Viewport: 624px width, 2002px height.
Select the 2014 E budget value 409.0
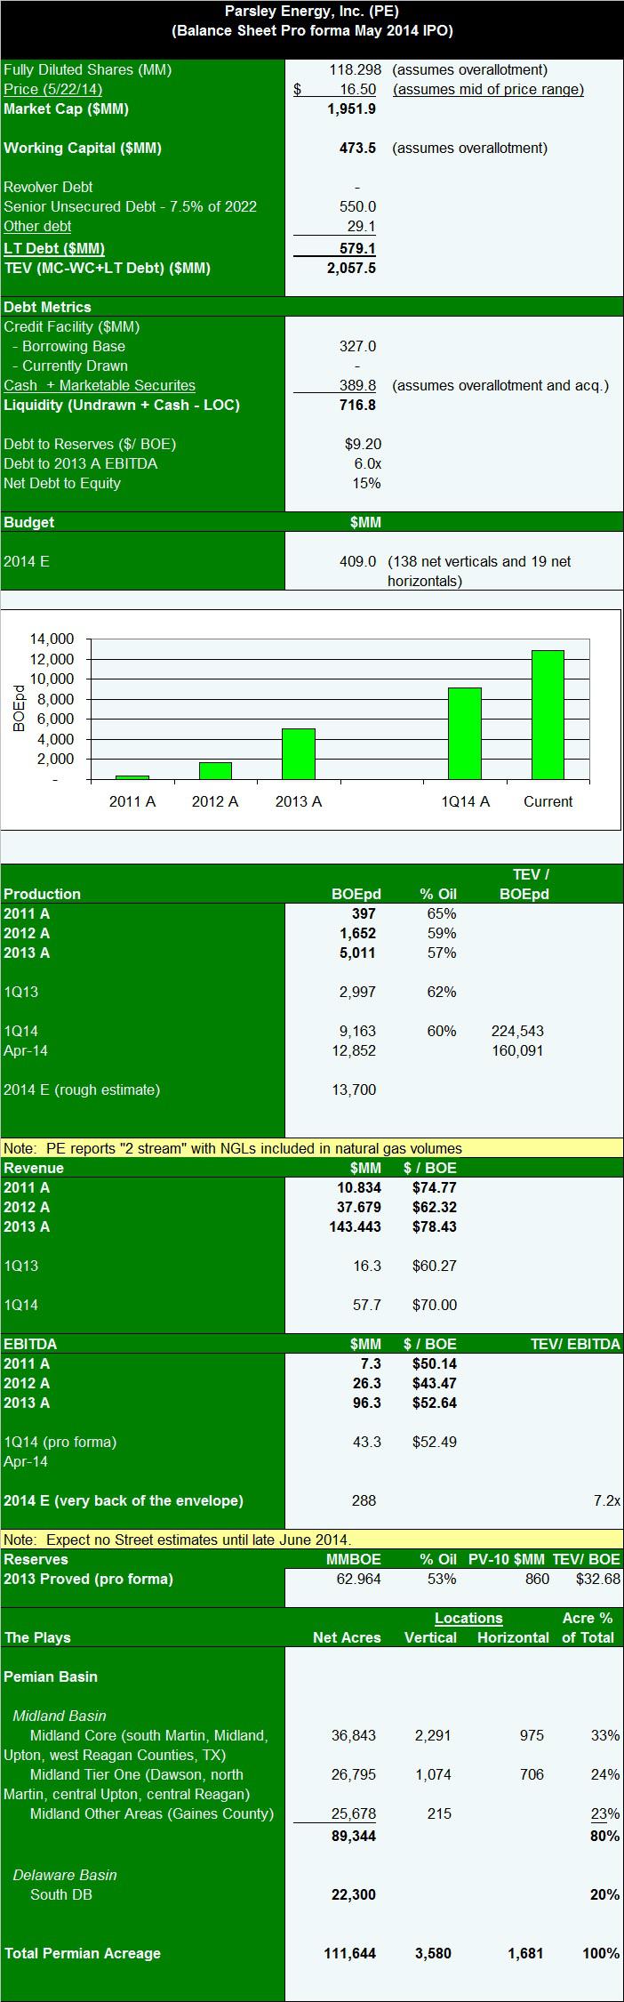pos(357,562)
